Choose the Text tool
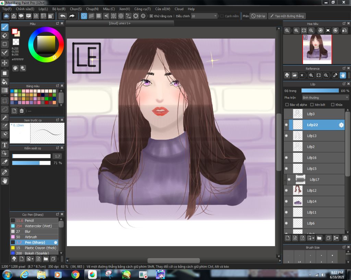 point(5,145)
